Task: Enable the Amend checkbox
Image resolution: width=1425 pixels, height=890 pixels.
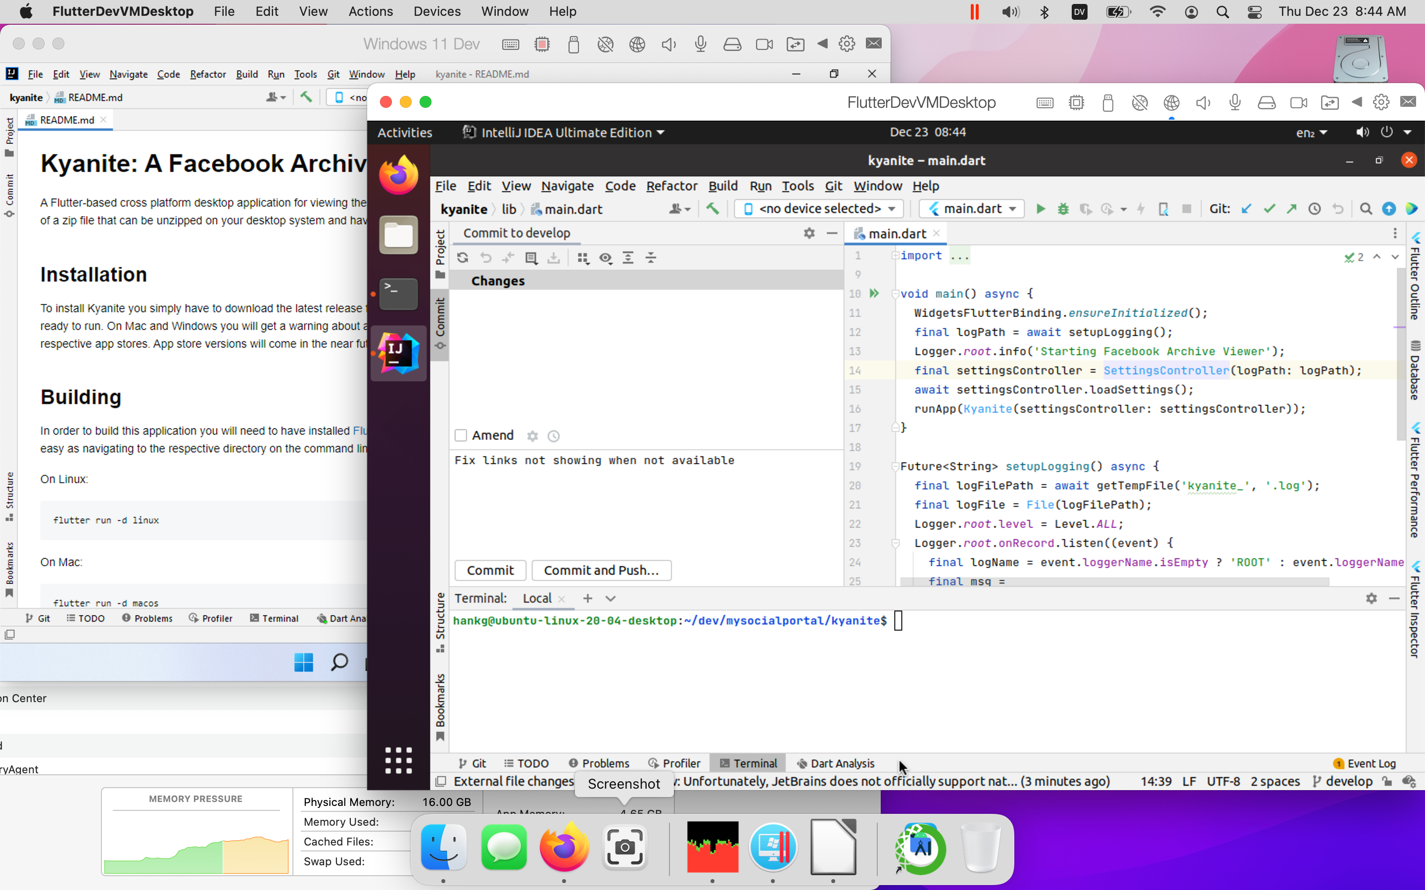Action: click(x=461, y=436)
